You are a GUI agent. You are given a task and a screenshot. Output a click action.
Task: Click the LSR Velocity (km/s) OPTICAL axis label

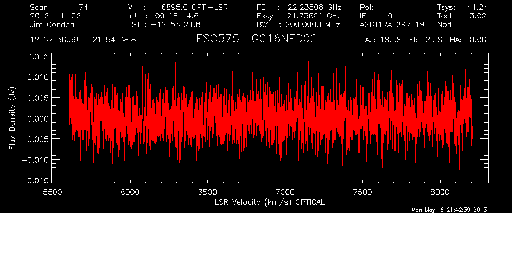(270, 202)
